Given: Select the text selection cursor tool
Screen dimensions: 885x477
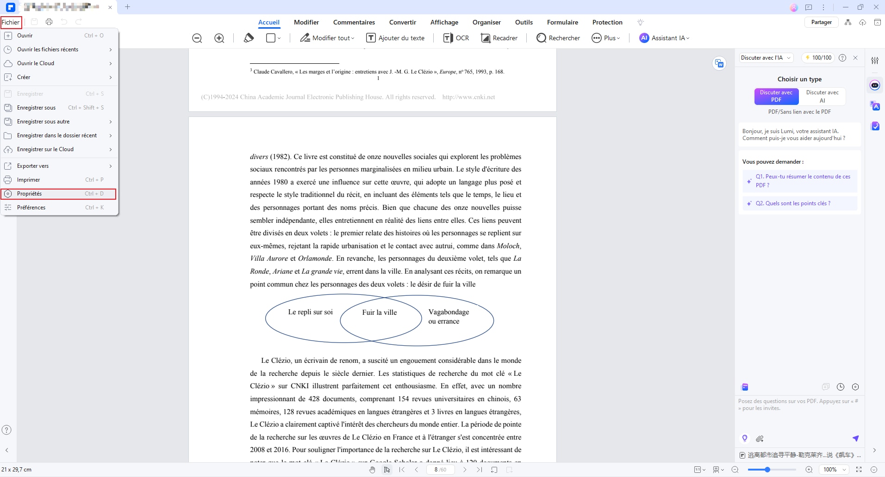Looking at the screenshot, I should tap(386, 470).
